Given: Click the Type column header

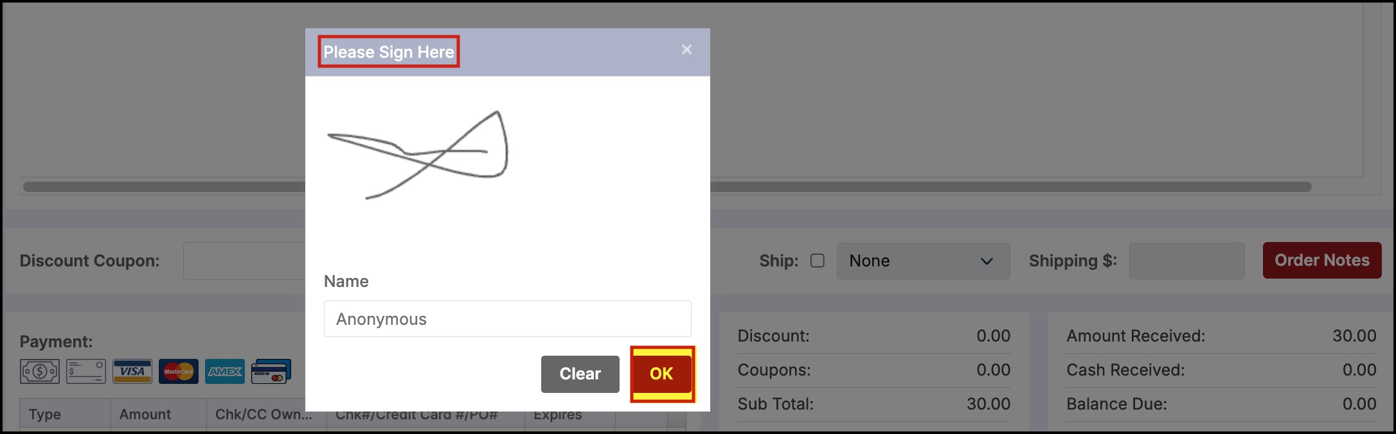Looking at the screenshot, I should (65, 414).
